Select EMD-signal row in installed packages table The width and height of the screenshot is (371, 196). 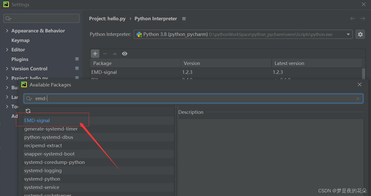[226, 72]
